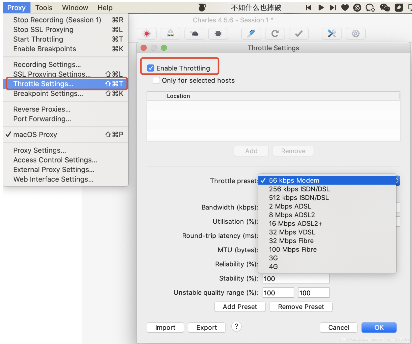412x344 pixels.
Task: Click the repeat refresh arrow icon
Action: pyautogui.click(x=275, y=34)
